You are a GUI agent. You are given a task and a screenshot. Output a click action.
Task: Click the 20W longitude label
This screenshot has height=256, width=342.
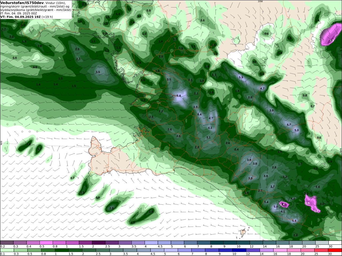pos(260,1)
